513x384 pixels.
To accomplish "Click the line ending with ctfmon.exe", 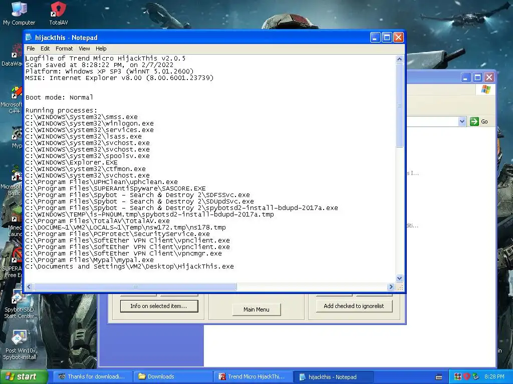I will (85, 169).
